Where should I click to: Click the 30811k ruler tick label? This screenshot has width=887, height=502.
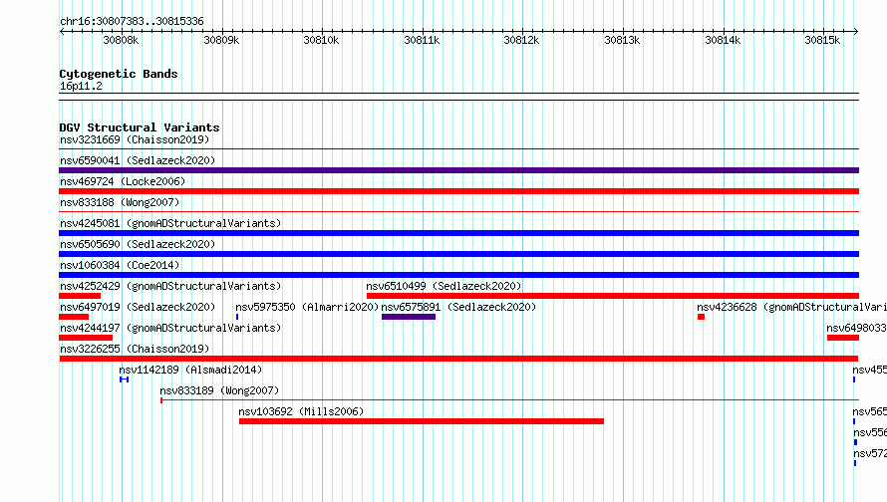click(422, 40)
